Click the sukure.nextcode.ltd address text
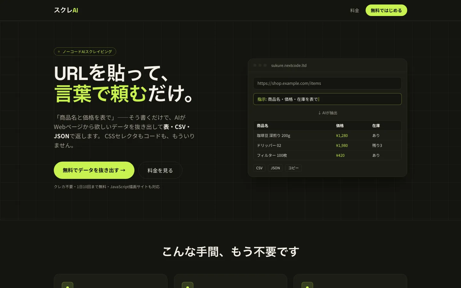 point(289,65)
